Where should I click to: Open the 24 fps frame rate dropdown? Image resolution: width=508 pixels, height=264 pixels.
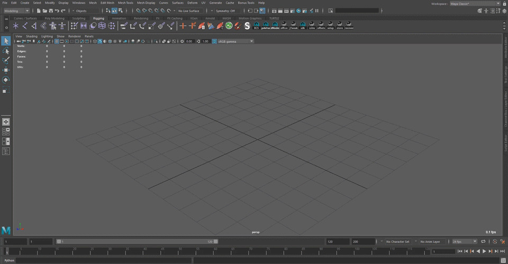point(465,241)
